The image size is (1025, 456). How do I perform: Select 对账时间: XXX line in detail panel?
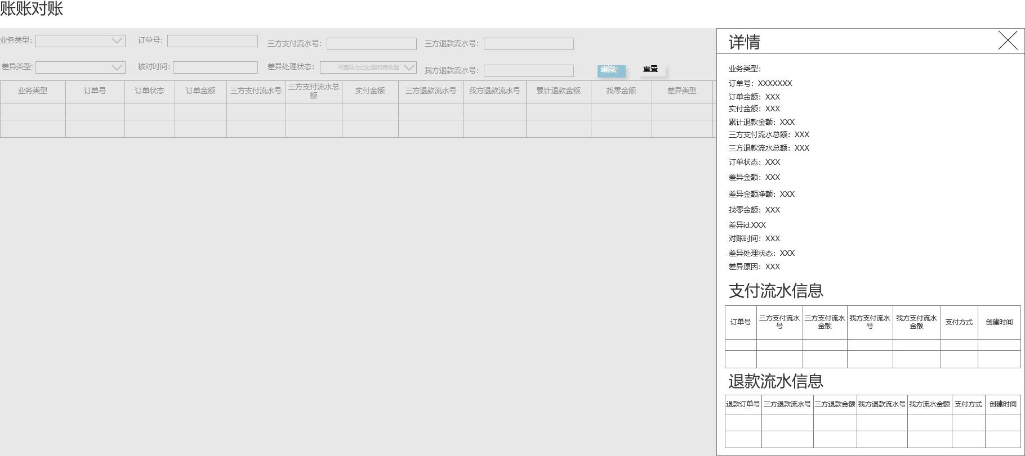point(754,238)
